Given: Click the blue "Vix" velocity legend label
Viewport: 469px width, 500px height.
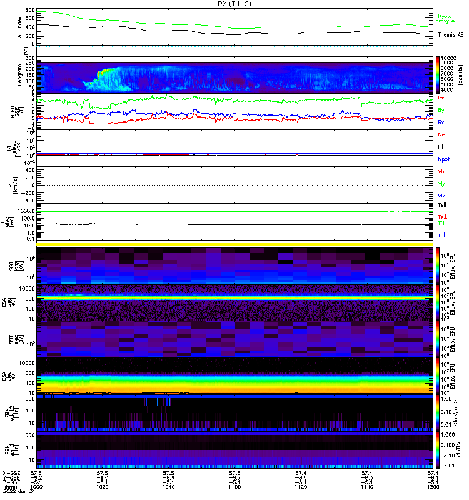Looking at the screenshot, I should coord(441,196).
